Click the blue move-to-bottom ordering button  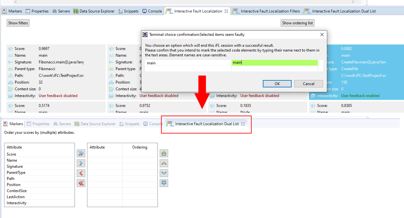coord(164,183)
